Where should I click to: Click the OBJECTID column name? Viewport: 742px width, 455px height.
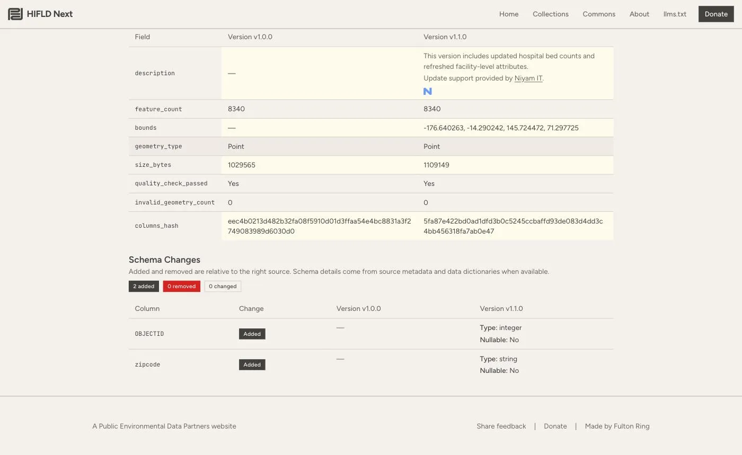pos(149,334)
